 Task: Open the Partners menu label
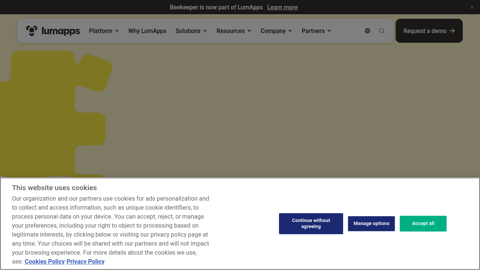point(313,31)
